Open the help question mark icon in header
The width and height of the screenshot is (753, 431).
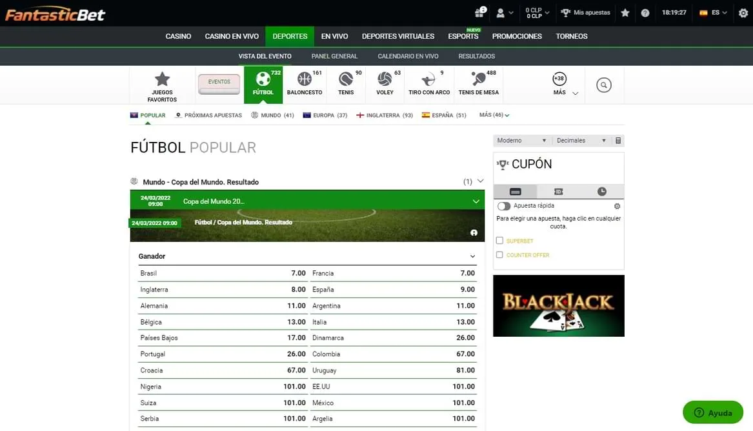(x=645, y=13)
